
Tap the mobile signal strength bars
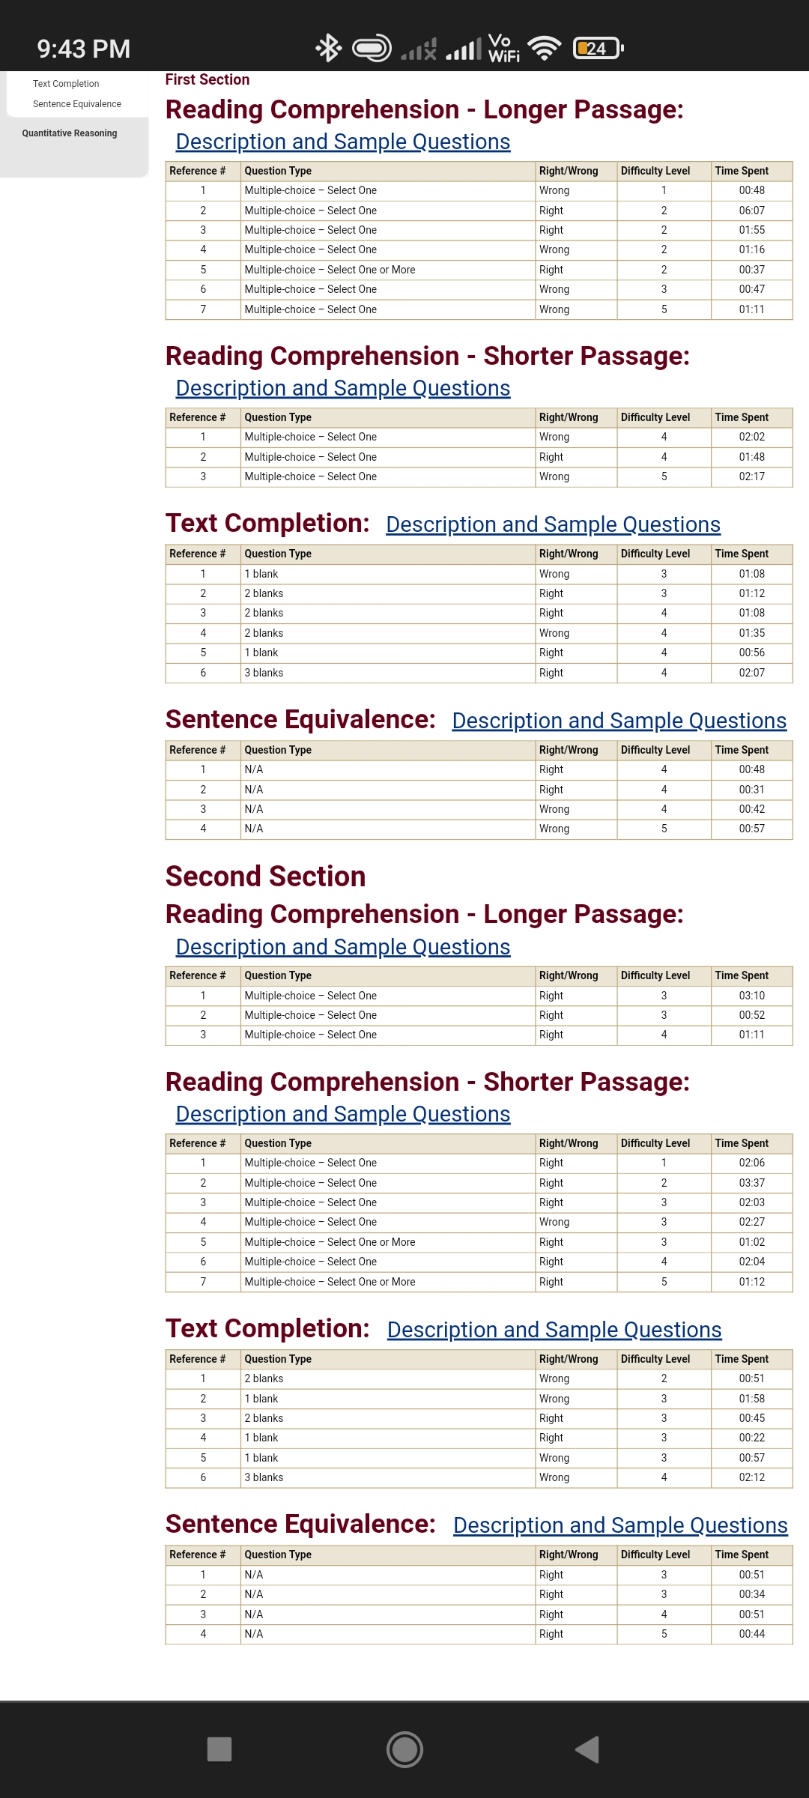pyautogui.click(x=464, y=50)
